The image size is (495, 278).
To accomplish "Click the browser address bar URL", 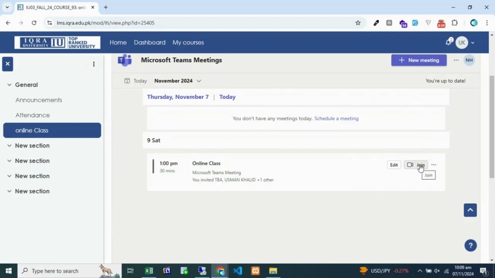I will pyautogui.click(x=106, y=23).
